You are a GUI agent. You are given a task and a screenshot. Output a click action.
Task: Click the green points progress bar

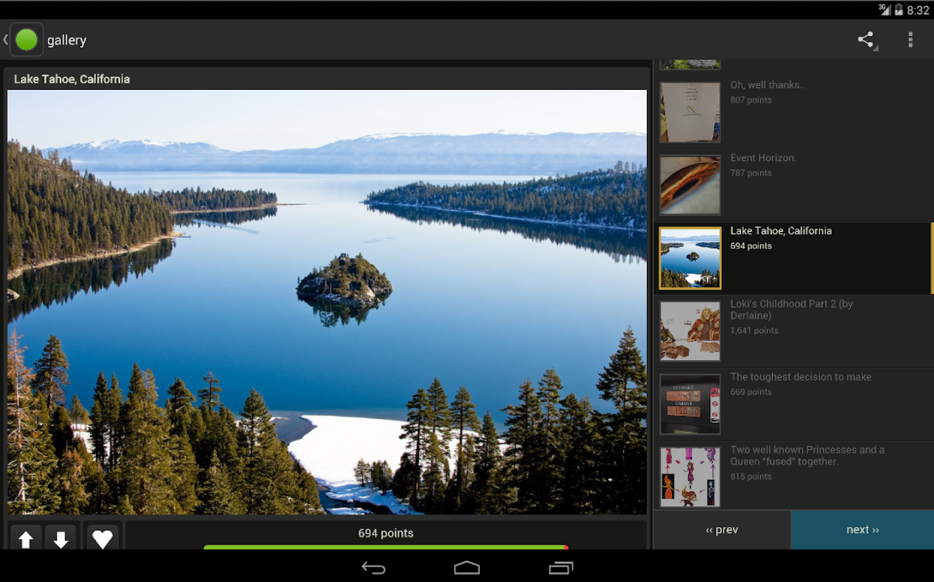point(385,547)
